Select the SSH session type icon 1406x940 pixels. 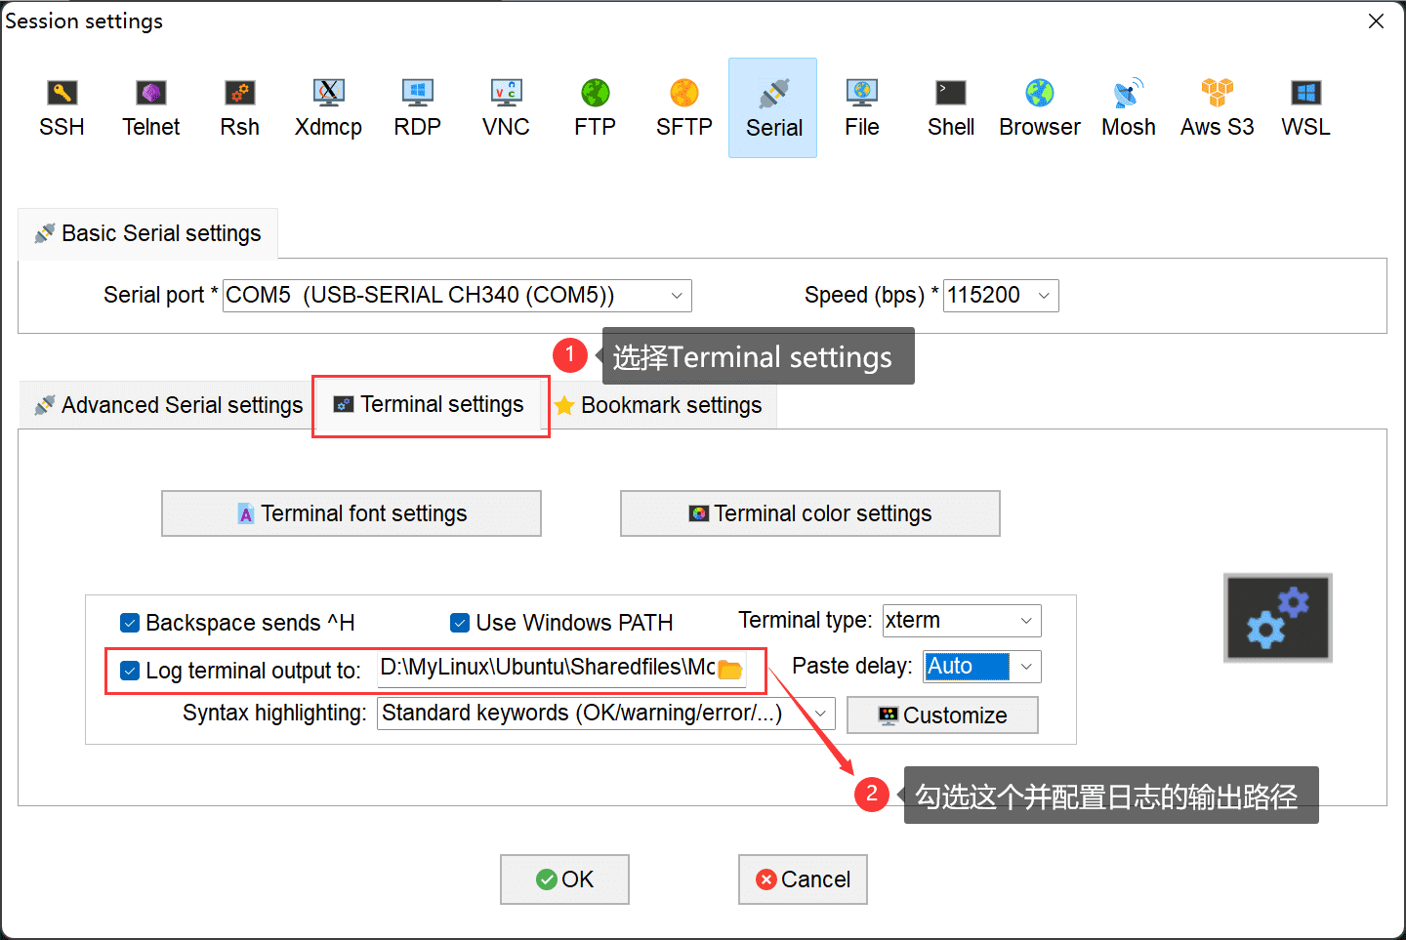(62, 107)
